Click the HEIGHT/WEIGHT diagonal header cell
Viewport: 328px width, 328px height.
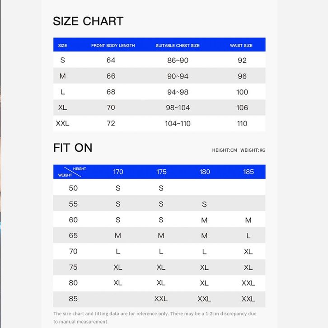[x=72, y=172]
